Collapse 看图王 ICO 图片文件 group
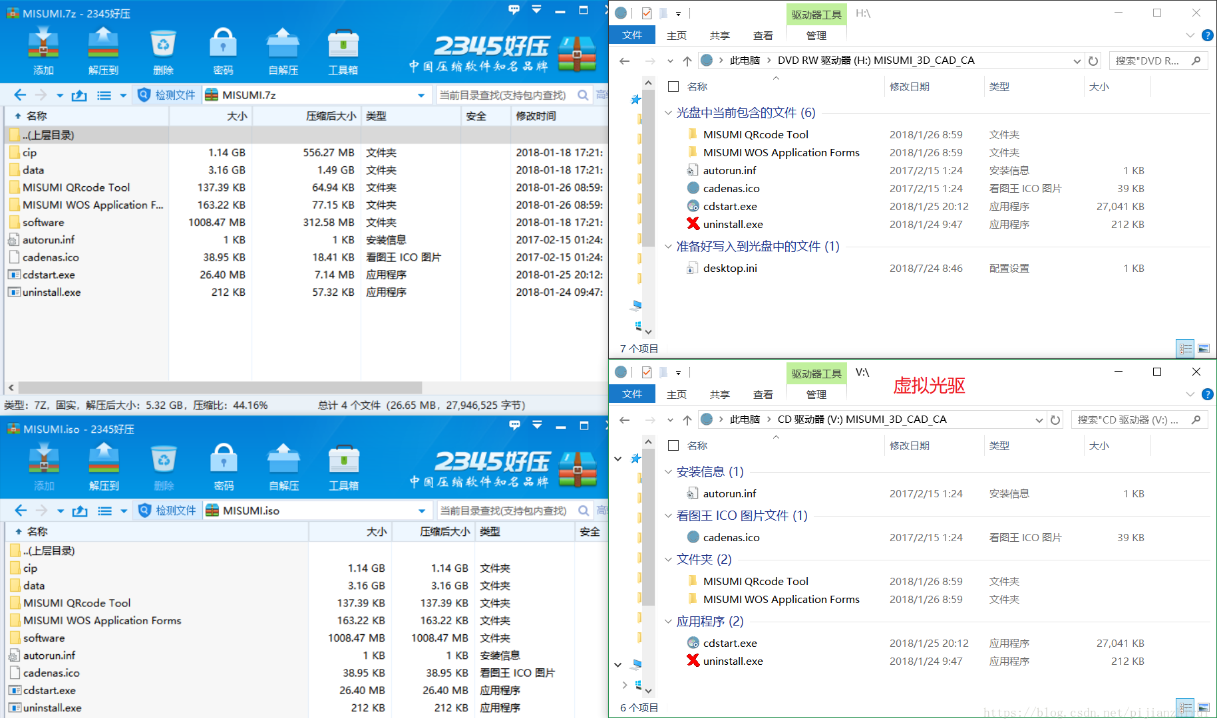 pyautogui.click(x=668, y=516)
